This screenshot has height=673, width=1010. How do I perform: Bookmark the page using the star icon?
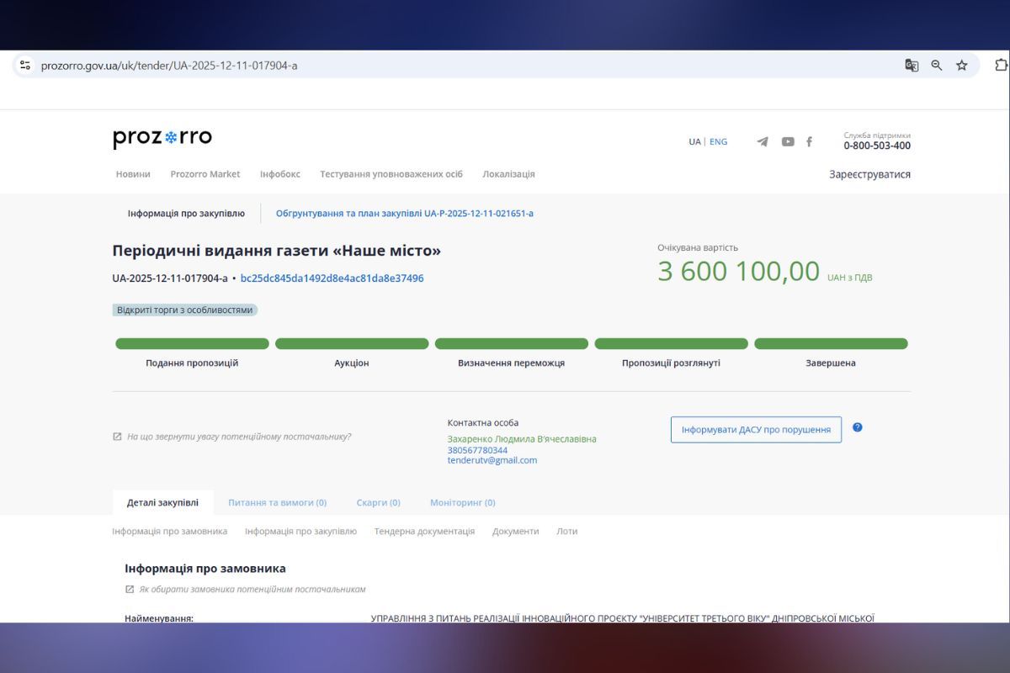click(x=961, y=64)
